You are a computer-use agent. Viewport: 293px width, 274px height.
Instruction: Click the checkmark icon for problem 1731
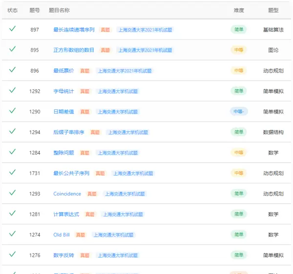[x=13, y=173]
